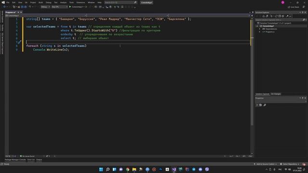Viewport: 308px width, 173px height.
Task: Click the wrench Properties icon in Solution Explorer toolbar
Action: [287, 16]
